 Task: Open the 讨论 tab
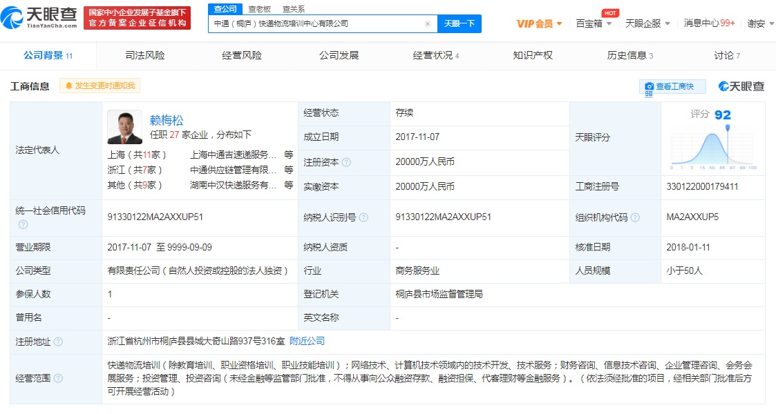point(726,55)
